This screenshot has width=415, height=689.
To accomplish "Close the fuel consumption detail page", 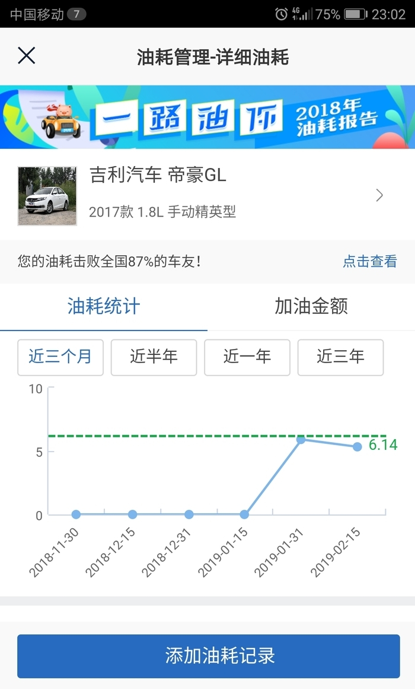I will [25, 55].
